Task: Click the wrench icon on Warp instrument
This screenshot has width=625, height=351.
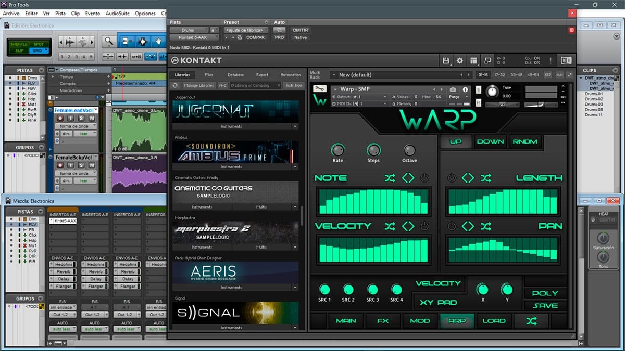Action: (320, 88)
